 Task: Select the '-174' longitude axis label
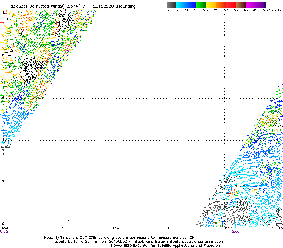[x=114, y=228]
